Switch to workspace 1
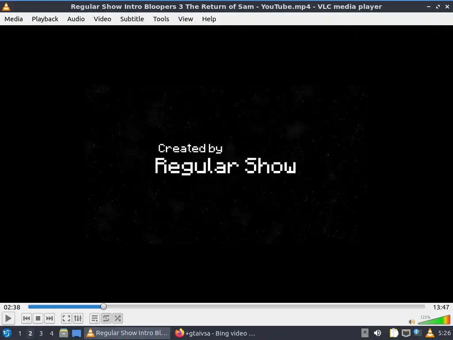The width and height of the screenshot is (453, 340). (x=19, y=333)
